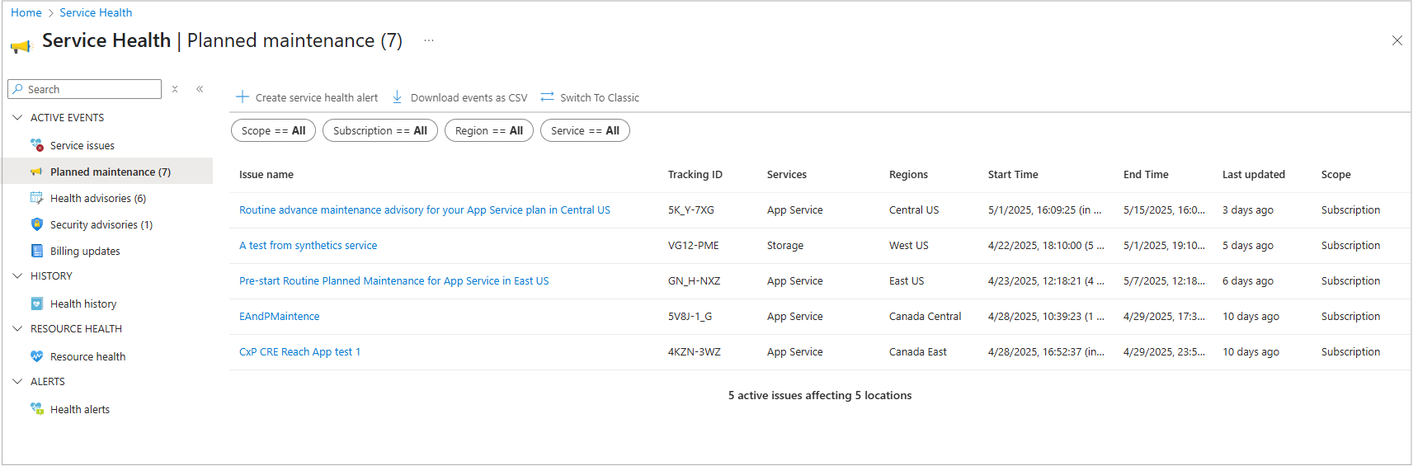This screenshot has height=466, width=1413.
Task: Click the Download events as CSV arrow icon
Action: (397, 97)
